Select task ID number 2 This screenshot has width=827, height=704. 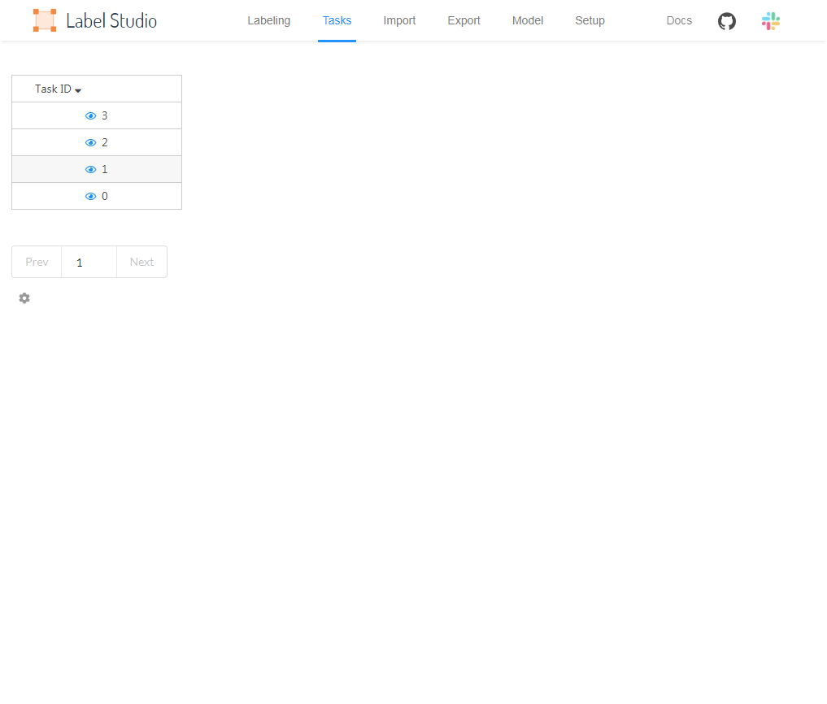(x=104, y=142)
